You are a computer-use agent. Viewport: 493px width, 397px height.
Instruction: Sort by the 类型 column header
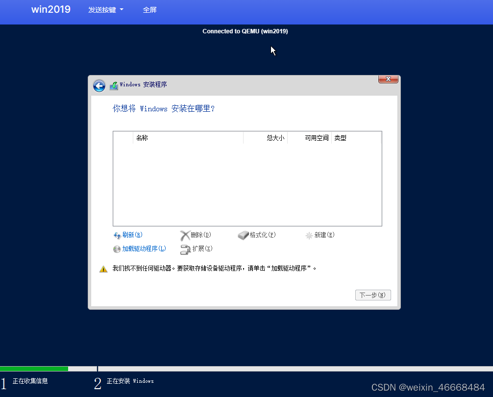pos(356,138)
